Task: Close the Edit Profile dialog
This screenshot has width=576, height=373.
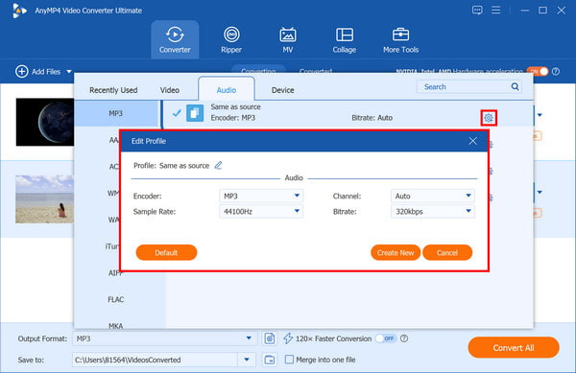Action: [x=472, y=141]
